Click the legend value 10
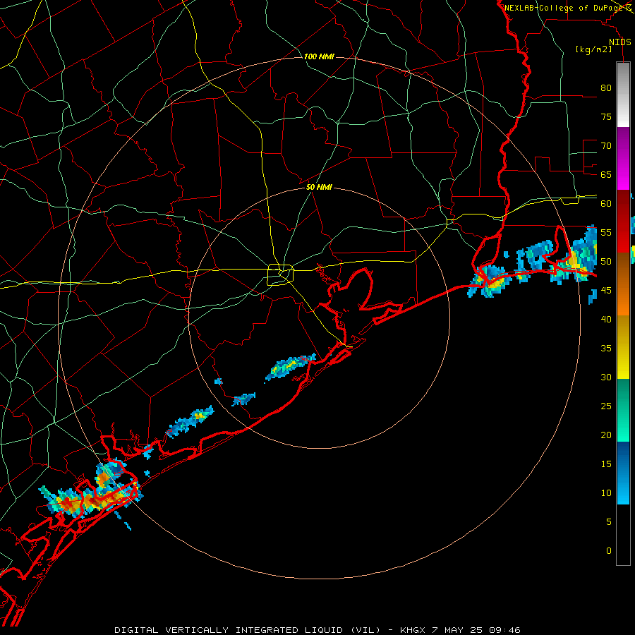The width and height of the screenshot is (635, 635). point(606,493)
